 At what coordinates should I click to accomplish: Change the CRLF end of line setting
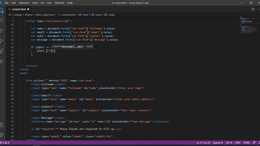point(237,142)
